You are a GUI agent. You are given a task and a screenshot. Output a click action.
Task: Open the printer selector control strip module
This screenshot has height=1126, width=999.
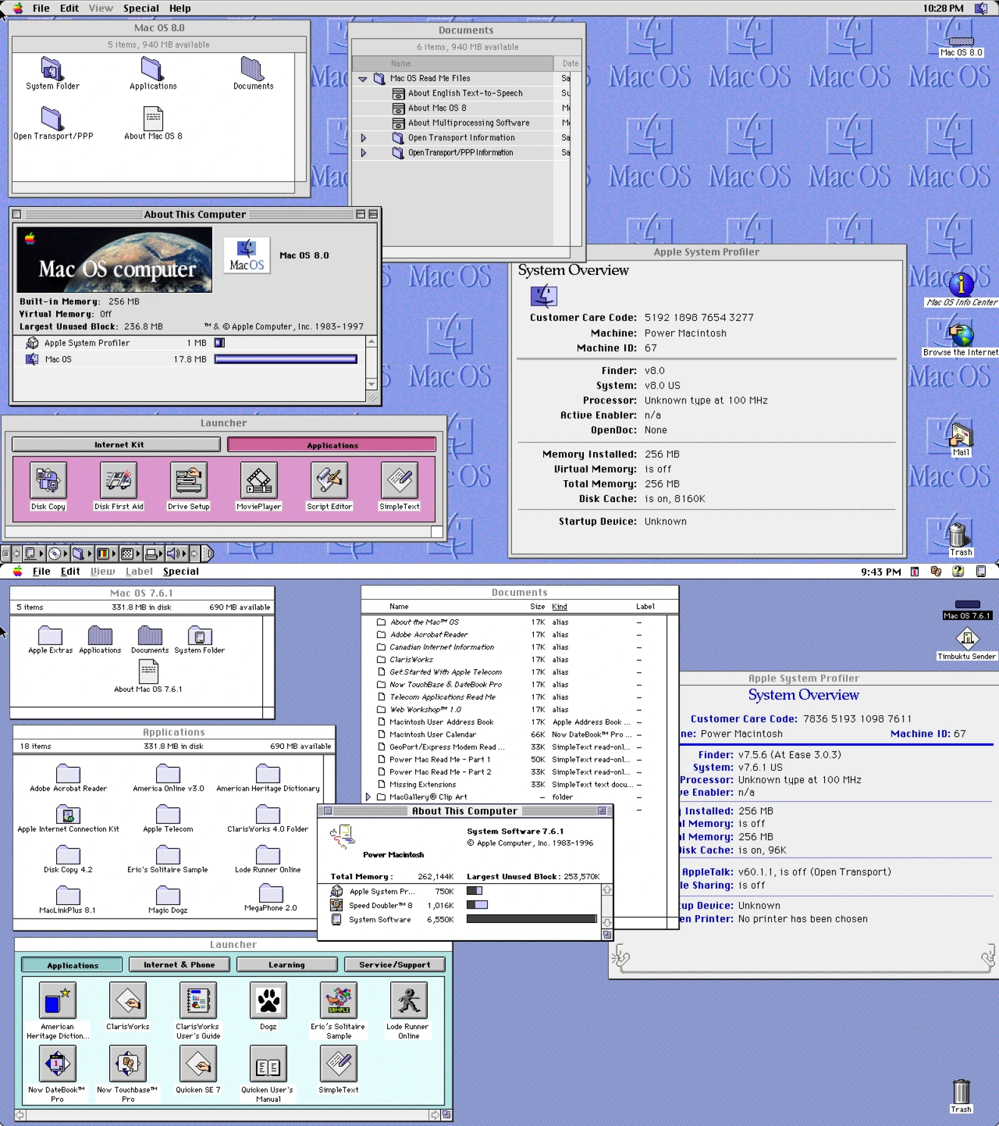click(154, 553)
